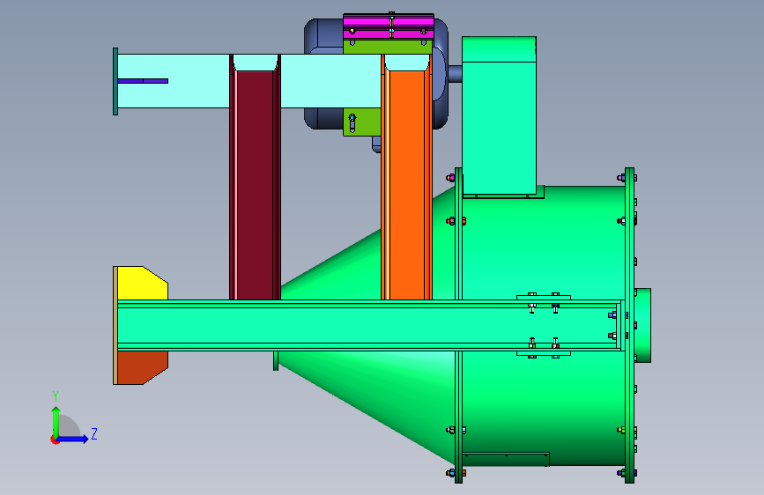
Task: Select the brown chamfered block below the beam
Action: (143, 367)
